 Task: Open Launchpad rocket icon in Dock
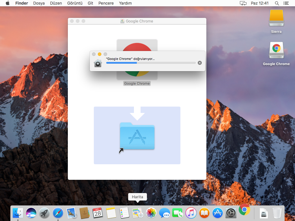tap(44, 213)
